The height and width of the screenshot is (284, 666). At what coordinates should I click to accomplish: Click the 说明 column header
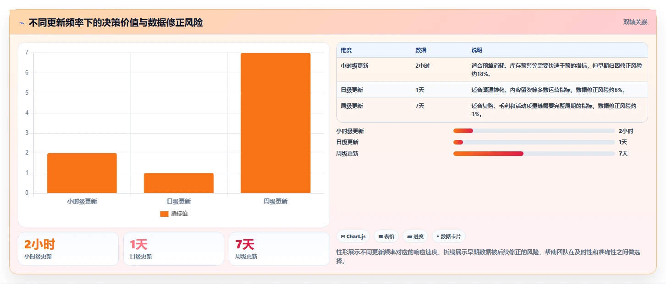pos(477,50)
